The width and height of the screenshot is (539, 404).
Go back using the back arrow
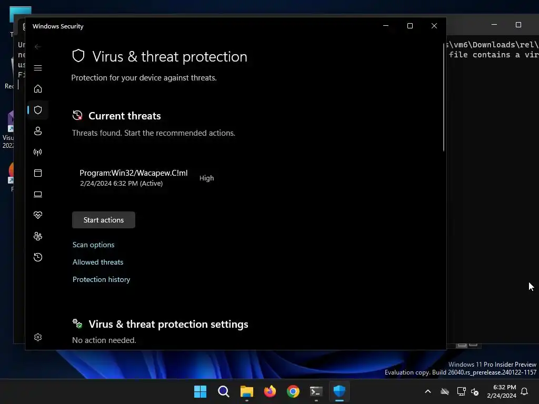point(38,47)
